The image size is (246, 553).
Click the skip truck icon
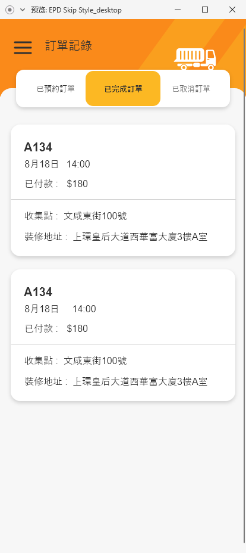pyautogui.click(x=195, y=59)
